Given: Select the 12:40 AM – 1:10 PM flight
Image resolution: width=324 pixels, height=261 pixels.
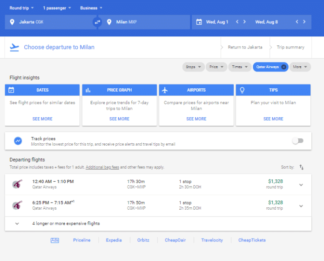Looking at the screenshot, I should pos(158,184).
